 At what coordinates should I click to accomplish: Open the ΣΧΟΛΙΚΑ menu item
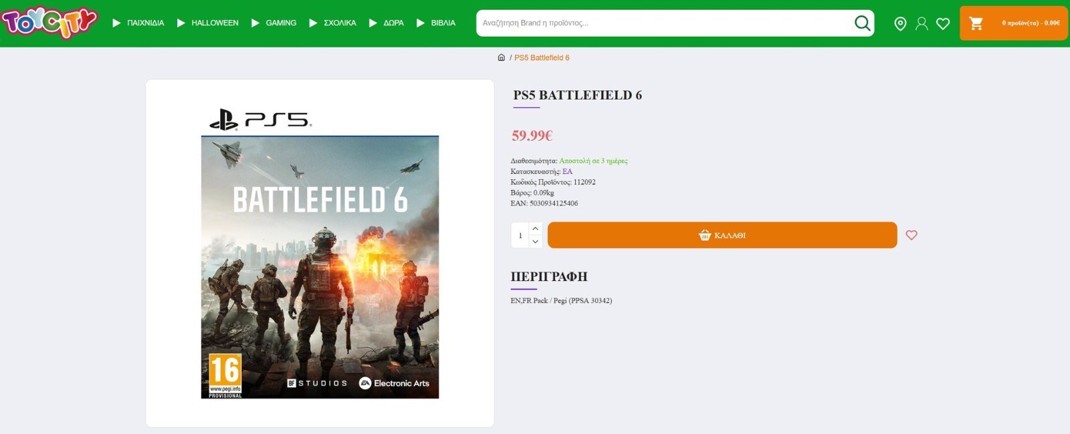pos(333,23)
